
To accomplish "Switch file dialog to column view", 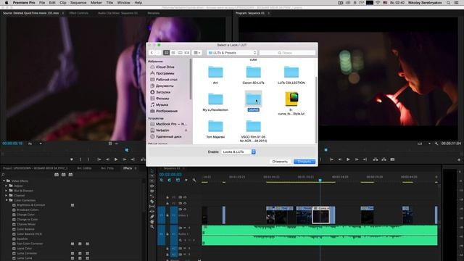I will 180,53.
